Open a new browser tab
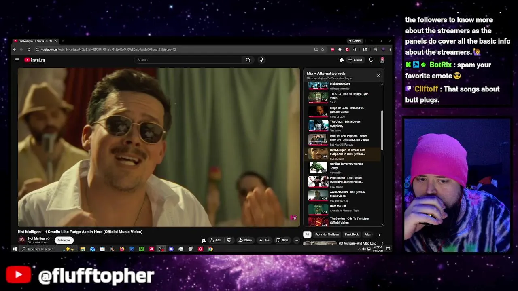Screen dimensions: 518x291 [63, 41]
